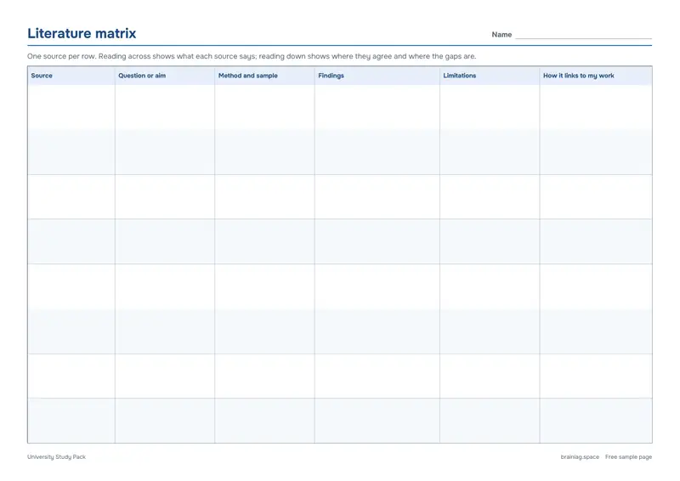Click 'University Study Pack' footer text
Viewport: 680px width, 481px height.
56,456
